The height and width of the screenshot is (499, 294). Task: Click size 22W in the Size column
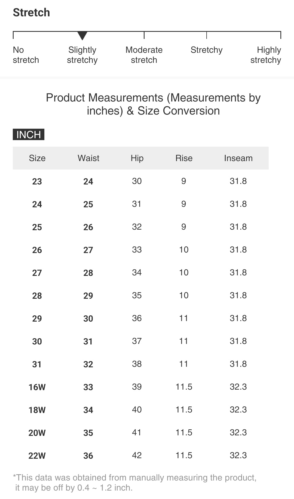tap(37, 456)
